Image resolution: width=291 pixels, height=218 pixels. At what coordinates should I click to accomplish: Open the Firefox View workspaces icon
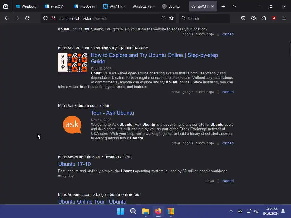[x=6, y=7]
